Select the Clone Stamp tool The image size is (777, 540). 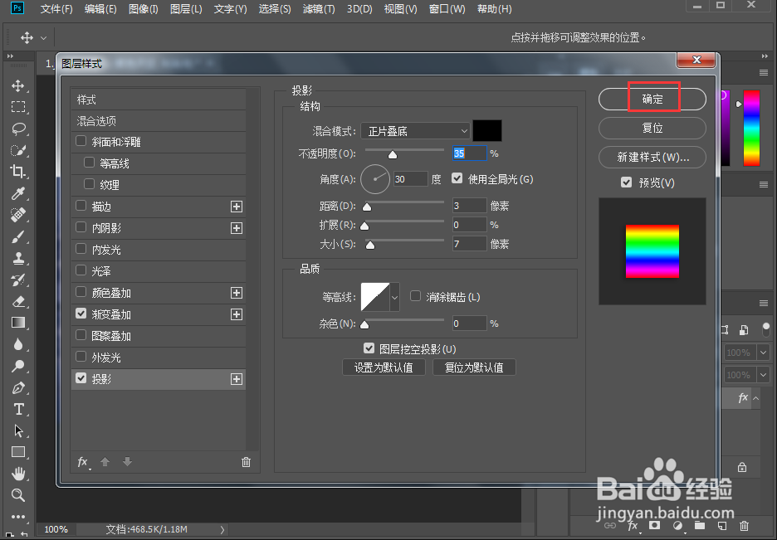(x=18, y=258)
